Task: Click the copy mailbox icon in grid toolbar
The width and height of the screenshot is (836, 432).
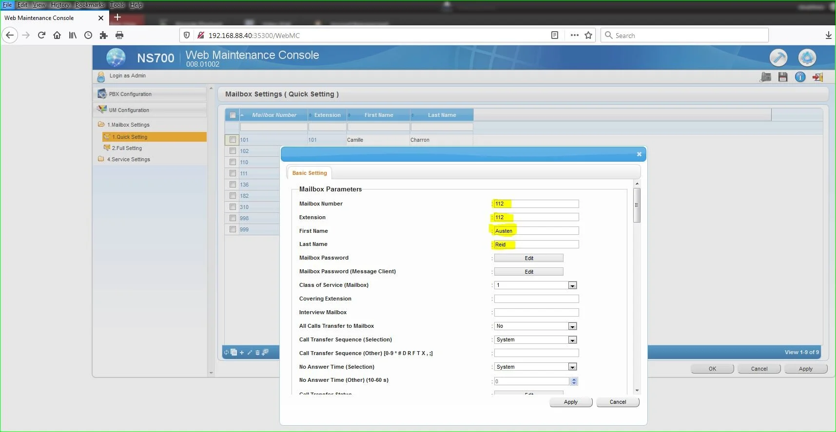Action: 233,352
